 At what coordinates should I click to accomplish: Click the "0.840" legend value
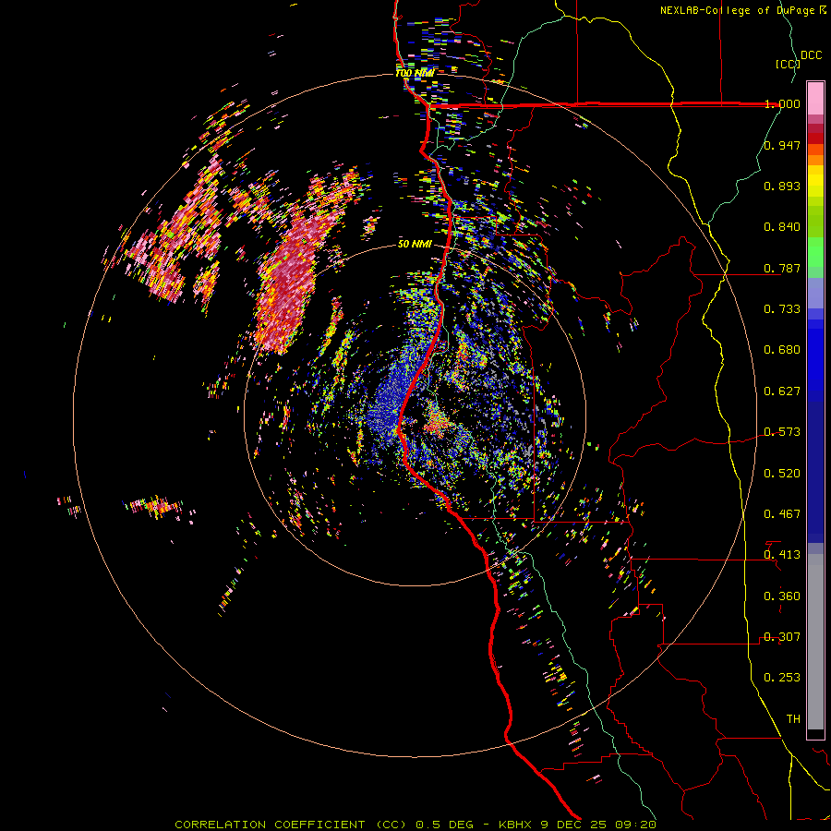(782, 227)
